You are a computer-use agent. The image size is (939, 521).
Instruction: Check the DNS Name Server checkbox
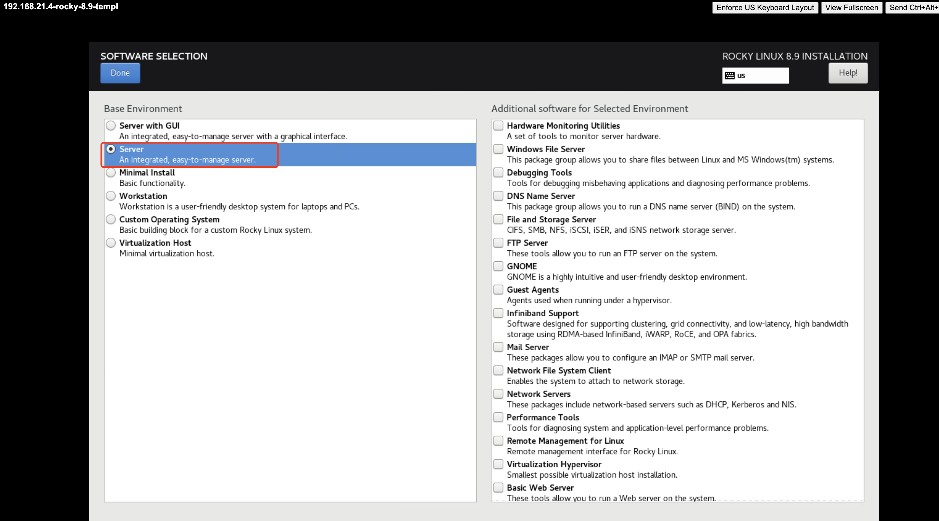[x=498, y=196]
